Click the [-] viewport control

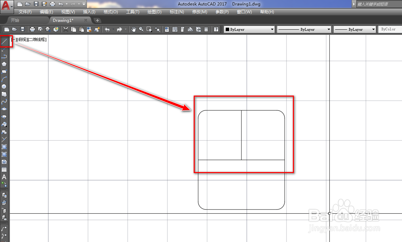[14, 40]
